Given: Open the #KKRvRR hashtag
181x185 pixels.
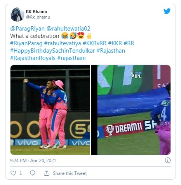Looking at the screenshot, I should 95,43.
